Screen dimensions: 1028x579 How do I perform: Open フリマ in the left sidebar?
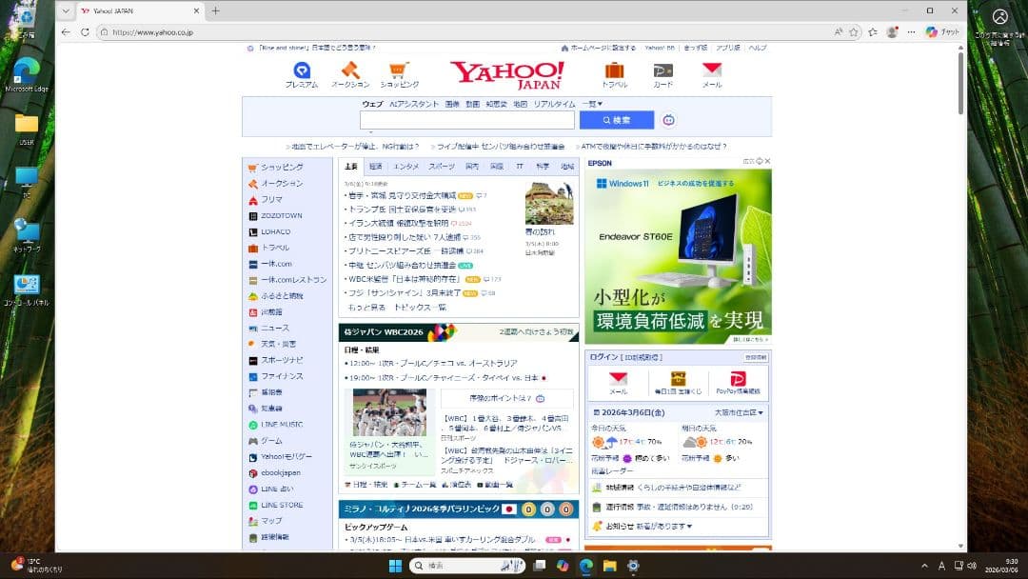pyautogui.click(x=271, y=199)
